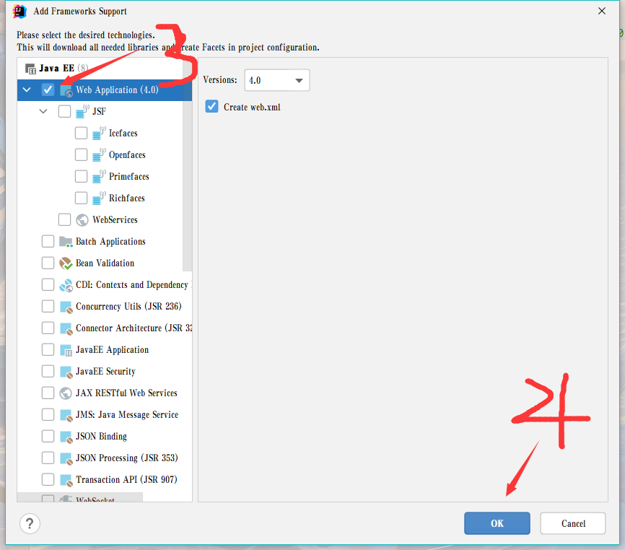Uncheck the Web Application (4.0) checkbox
Image resolution: width=625 pixels, height=550 pixels.
pyautogui.click(x=48, y=90)
